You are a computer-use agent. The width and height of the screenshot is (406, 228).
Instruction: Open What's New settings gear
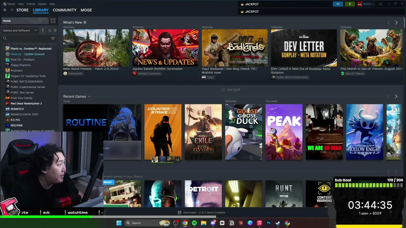pyautogui.click(x=85, y=22)
